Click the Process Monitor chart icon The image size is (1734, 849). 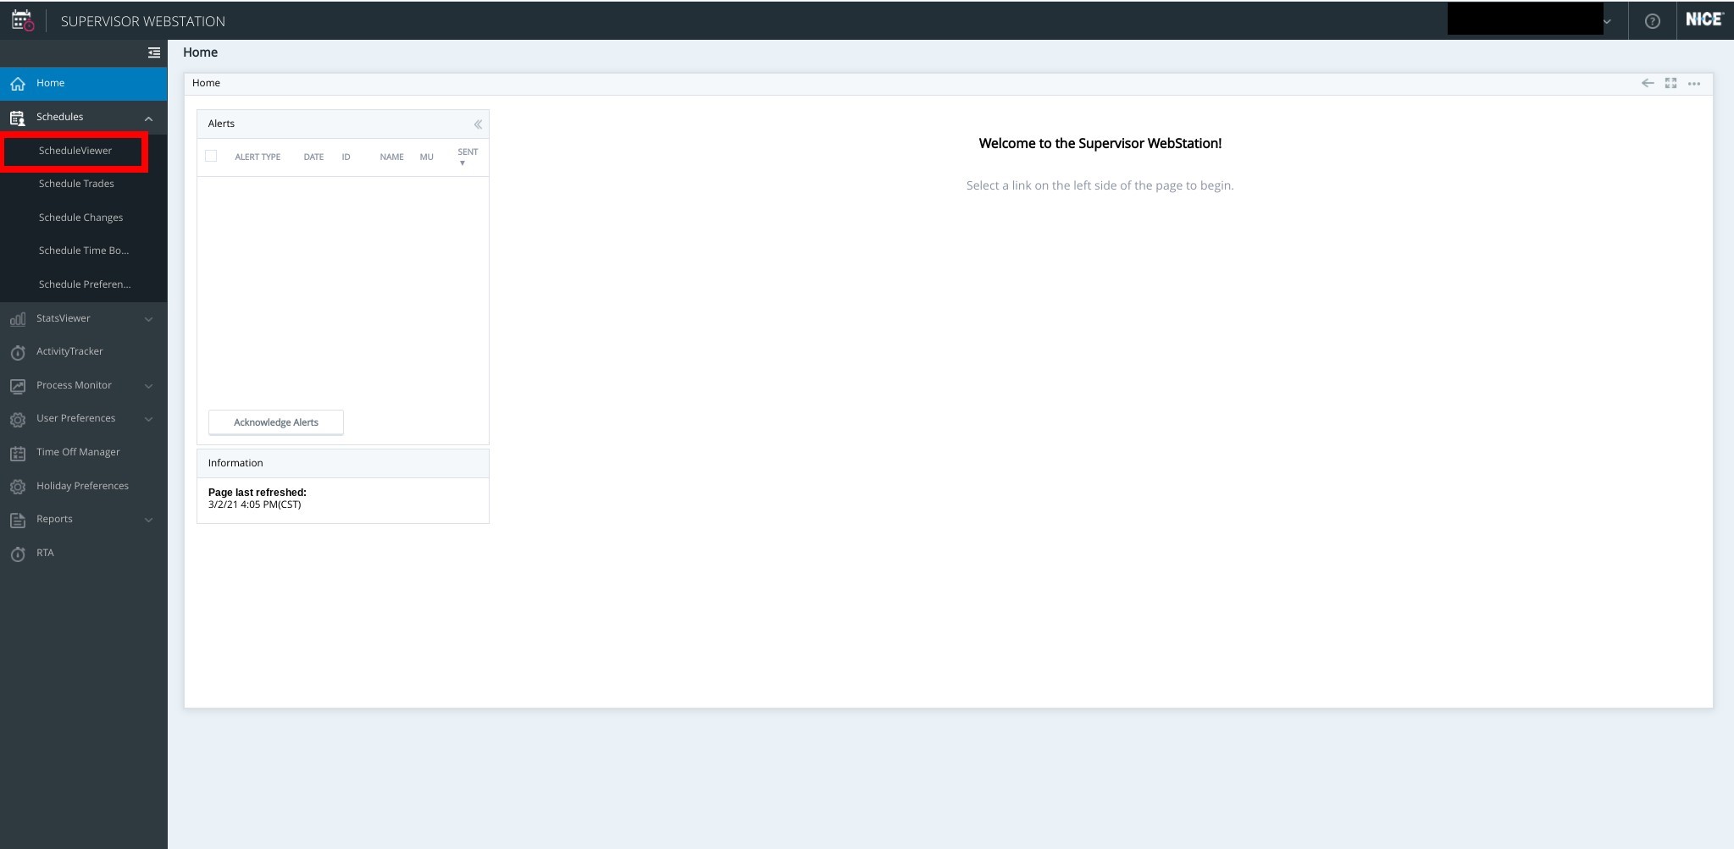tap(18, 386)
